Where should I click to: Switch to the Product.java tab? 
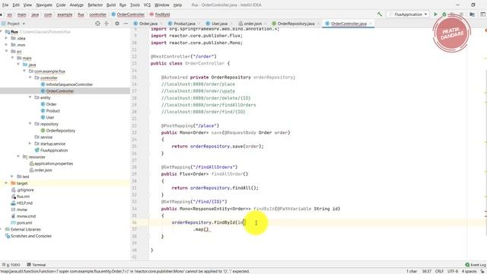pos(182,24)
